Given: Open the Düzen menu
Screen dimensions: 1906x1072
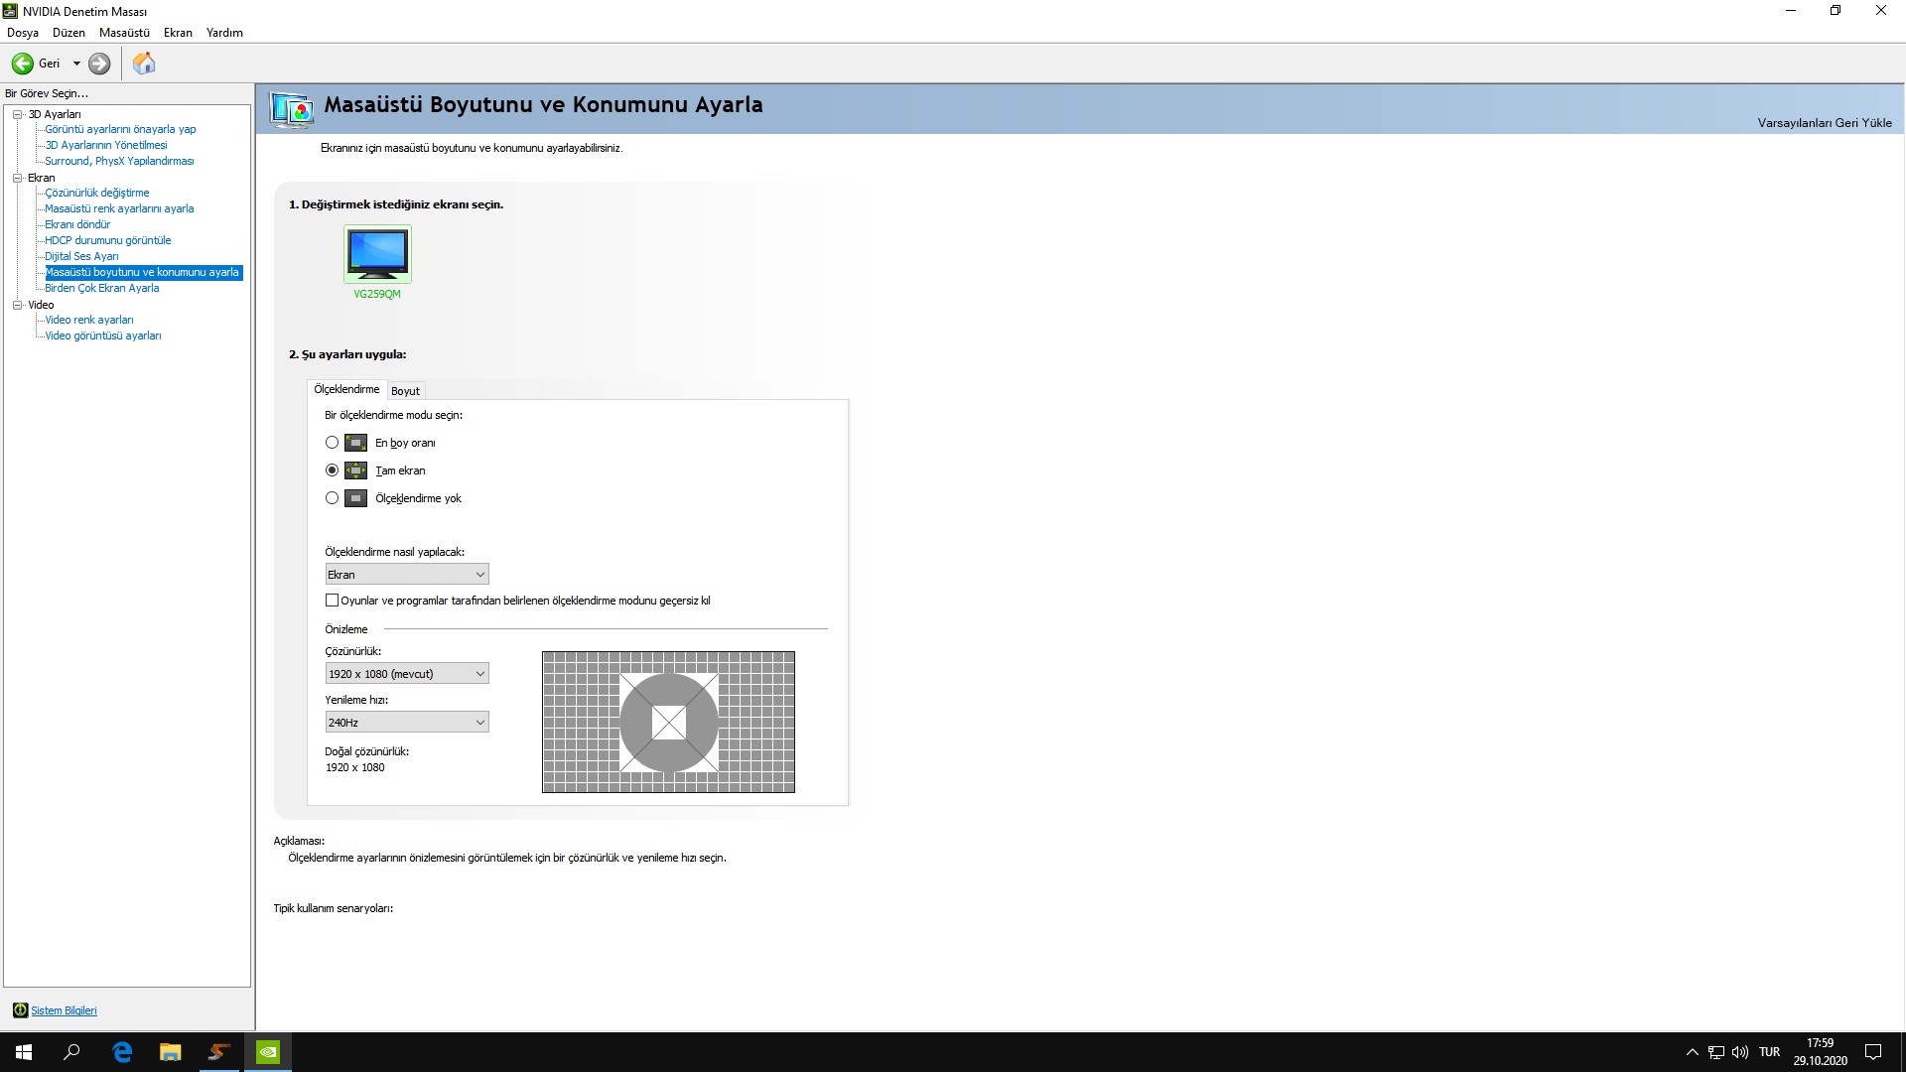Looking at the screenshot, I should point(68,33).
